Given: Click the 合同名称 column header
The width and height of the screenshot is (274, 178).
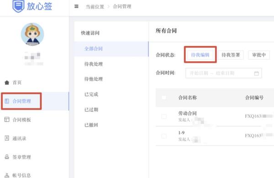Looking at the screenshot, I should [x=188, y=98].
